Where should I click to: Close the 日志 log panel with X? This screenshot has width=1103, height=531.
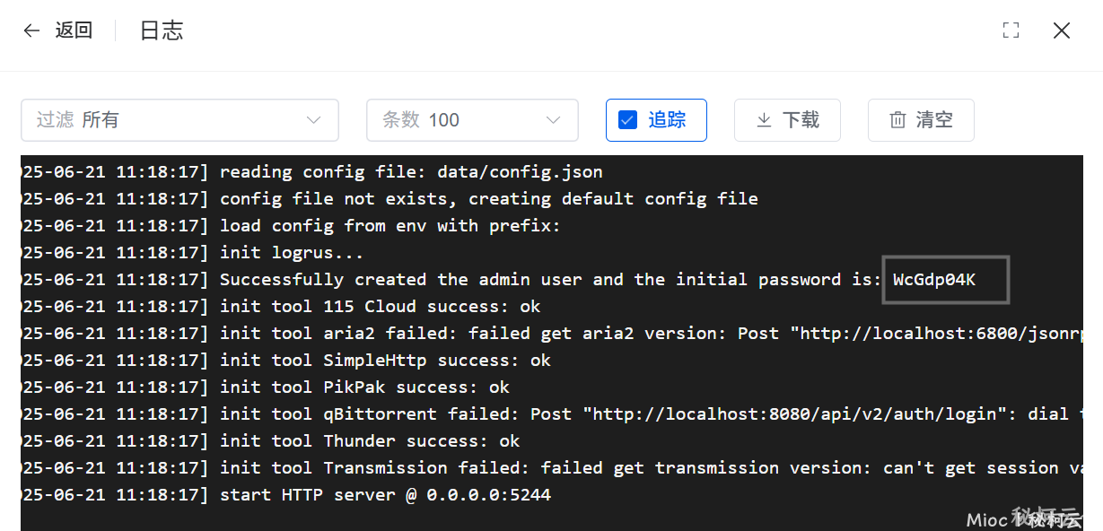coord(1062,30)
